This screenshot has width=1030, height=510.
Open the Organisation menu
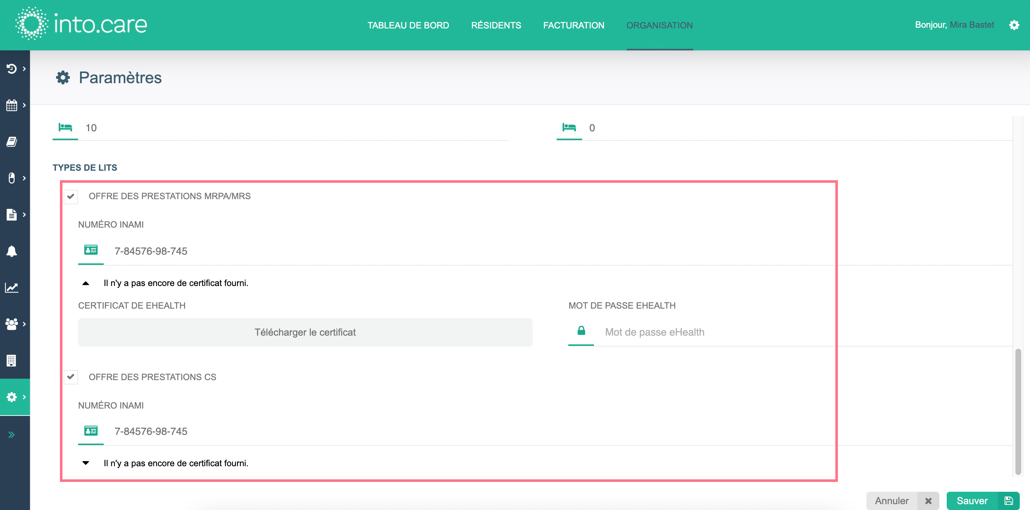pos(659,25)
